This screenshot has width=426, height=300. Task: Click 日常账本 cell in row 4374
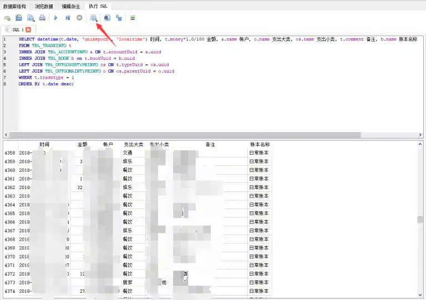click(x=259, y=291)
